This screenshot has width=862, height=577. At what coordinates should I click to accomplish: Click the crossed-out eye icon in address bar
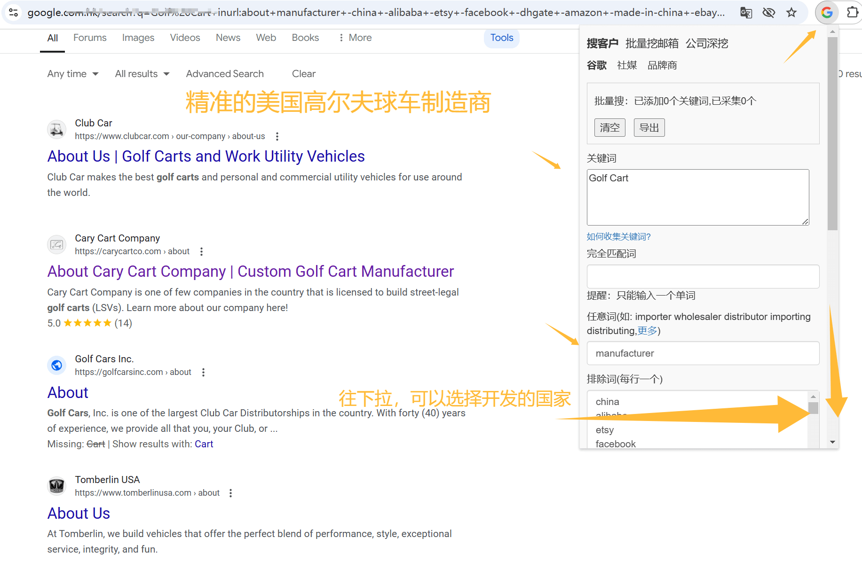coord(769,13)
